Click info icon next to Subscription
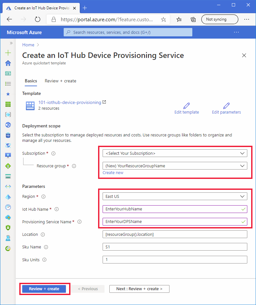The height and width of the screenshot is (305, 256). pyautogui.click(x=53, y=153)
